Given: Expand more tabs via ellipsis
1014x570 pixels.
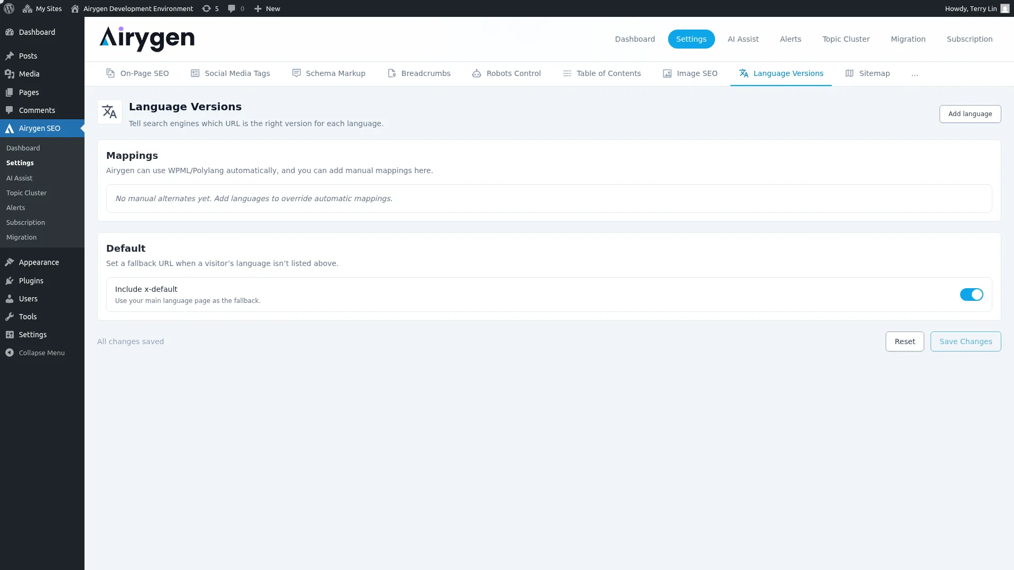Looking at the screenshot, I should click(x=915, y=74).
